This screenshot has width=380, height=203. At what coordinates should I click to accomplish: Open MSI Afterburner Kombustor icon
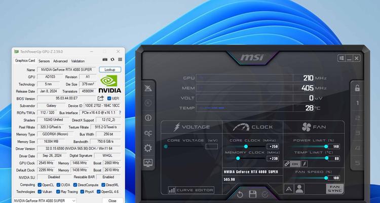[148, 103]
